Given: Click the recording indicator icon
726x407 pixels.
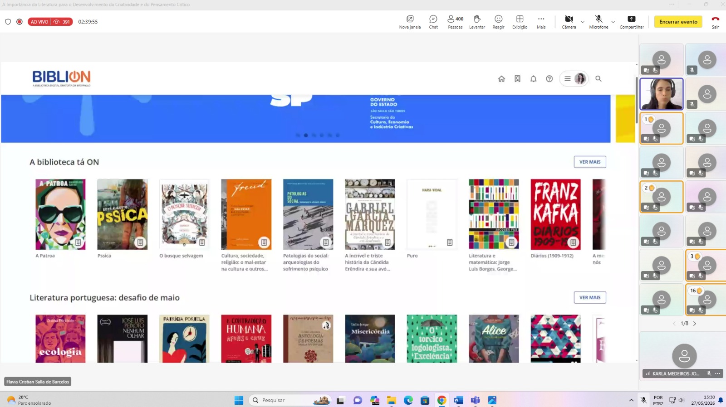Looking at the screenshot, I should pos(20,22).
